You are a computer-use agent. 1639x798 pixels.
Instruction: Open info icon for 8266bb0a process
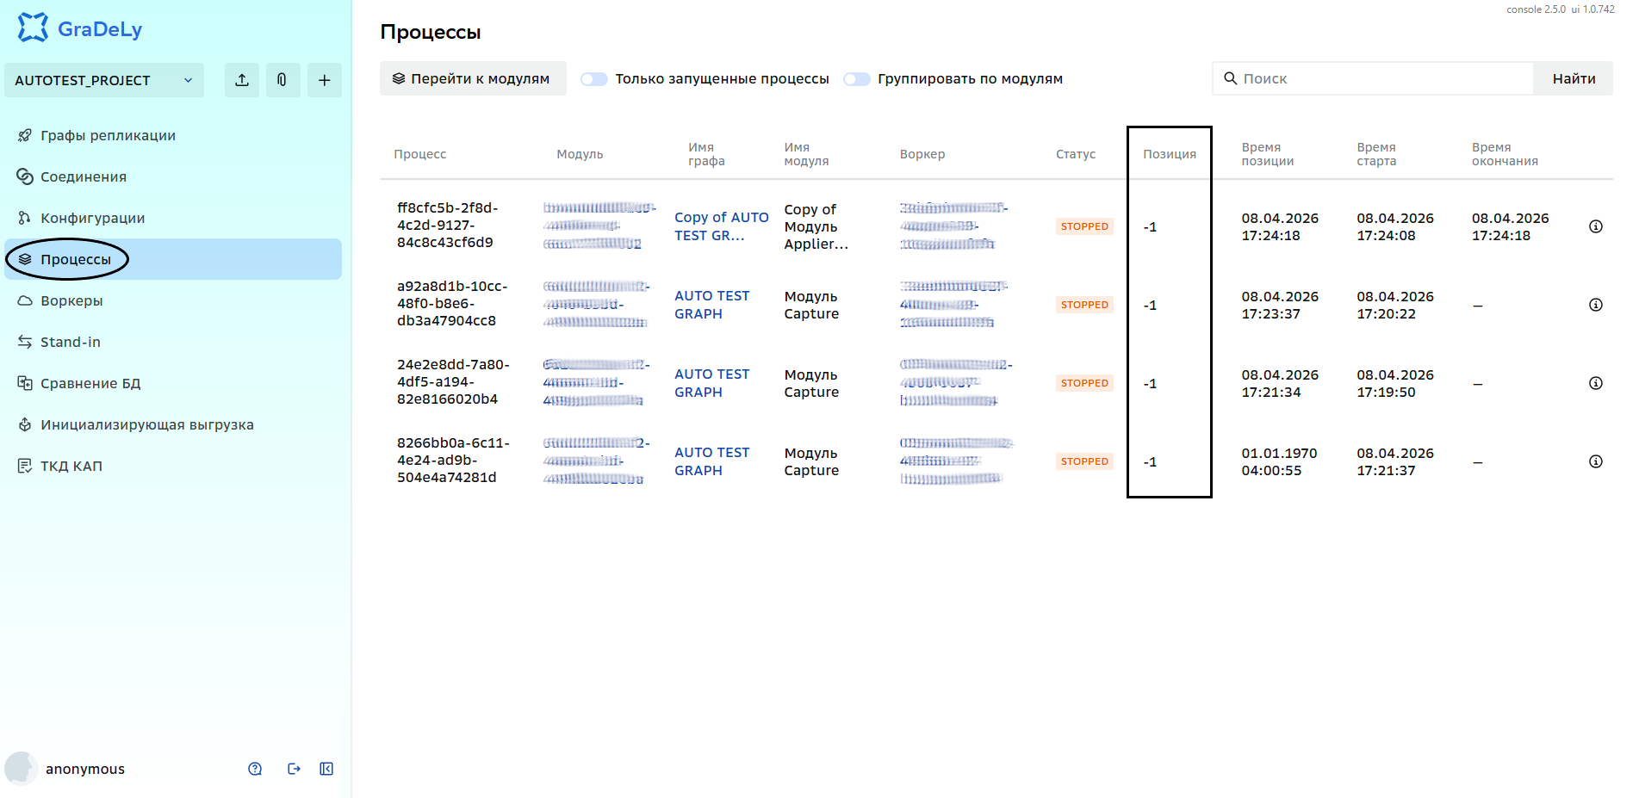1595,461
